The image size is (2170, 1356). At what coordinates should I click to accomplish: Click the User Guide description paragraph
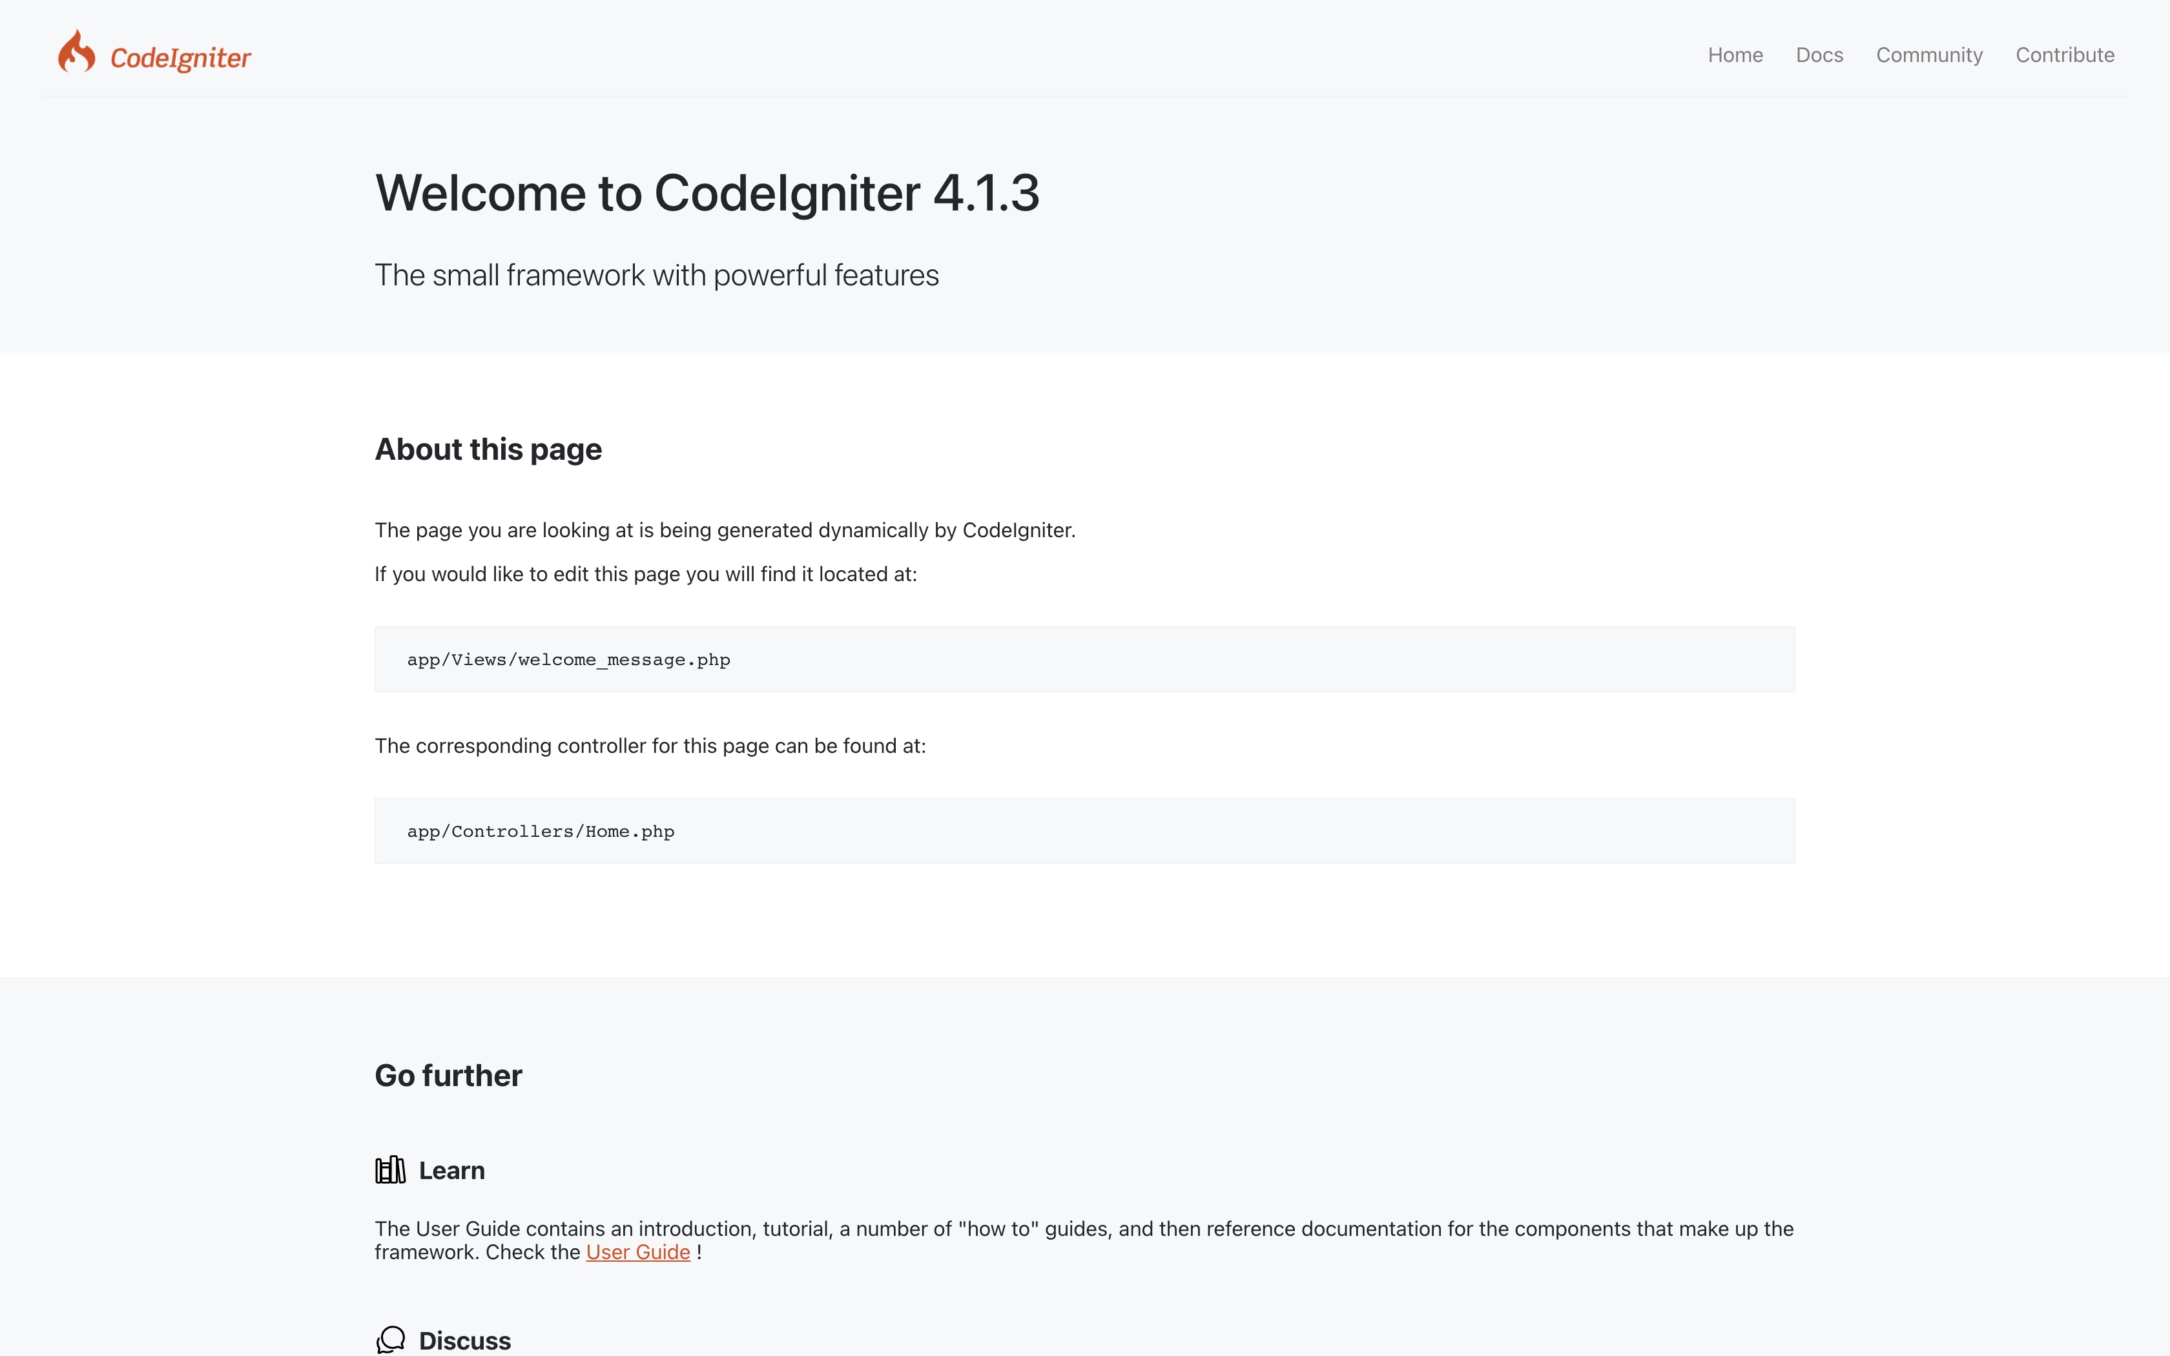click(1083, 1229)
